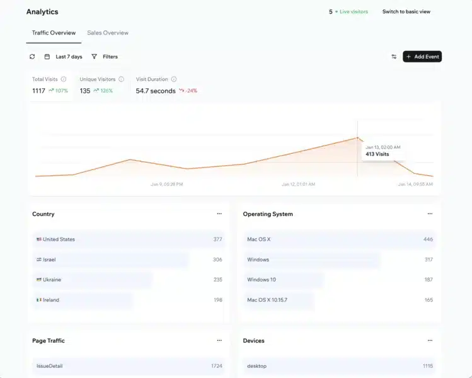Click the Jan 12, 01:01 AM axis label
Screen dimensions: 472x378
298,184
